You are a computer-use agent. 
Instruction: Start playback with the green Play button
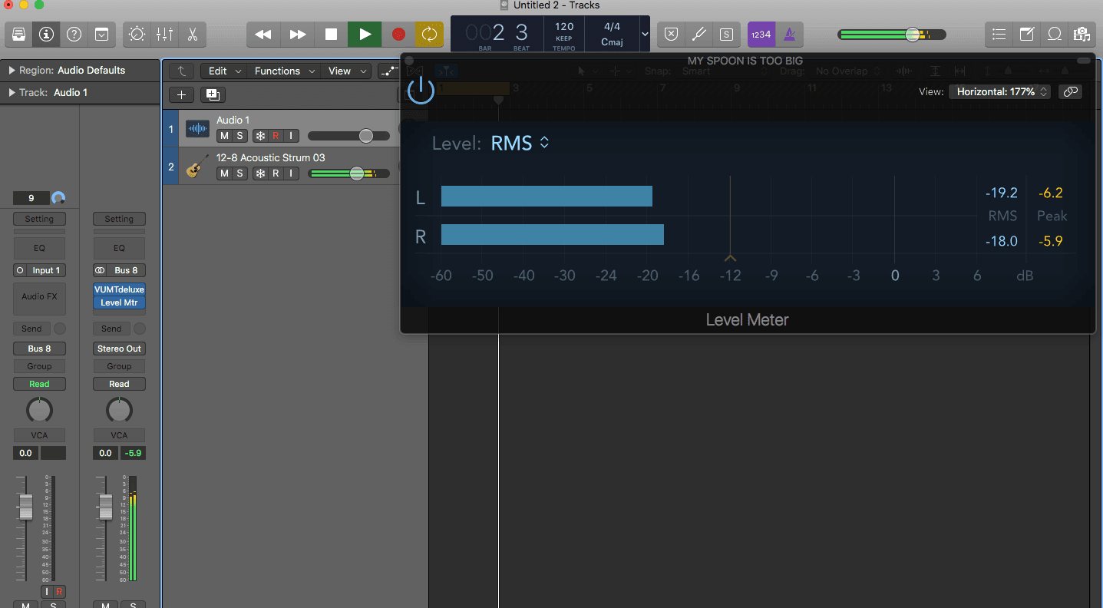(x=365, y=34)
